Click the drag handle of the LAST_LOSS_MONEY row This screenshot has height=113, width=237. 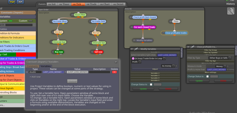[x=27, y=72]
